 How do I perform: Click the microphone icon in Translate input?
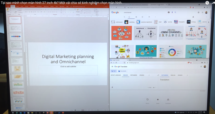(x=112, y=87)
